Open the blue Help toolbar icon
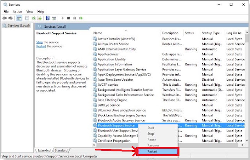This screenshot has width=250, height=160. click(48, 18)
